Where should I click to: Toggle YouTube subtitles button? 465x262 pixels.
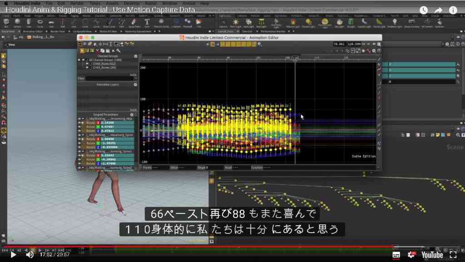click(396, 255)
